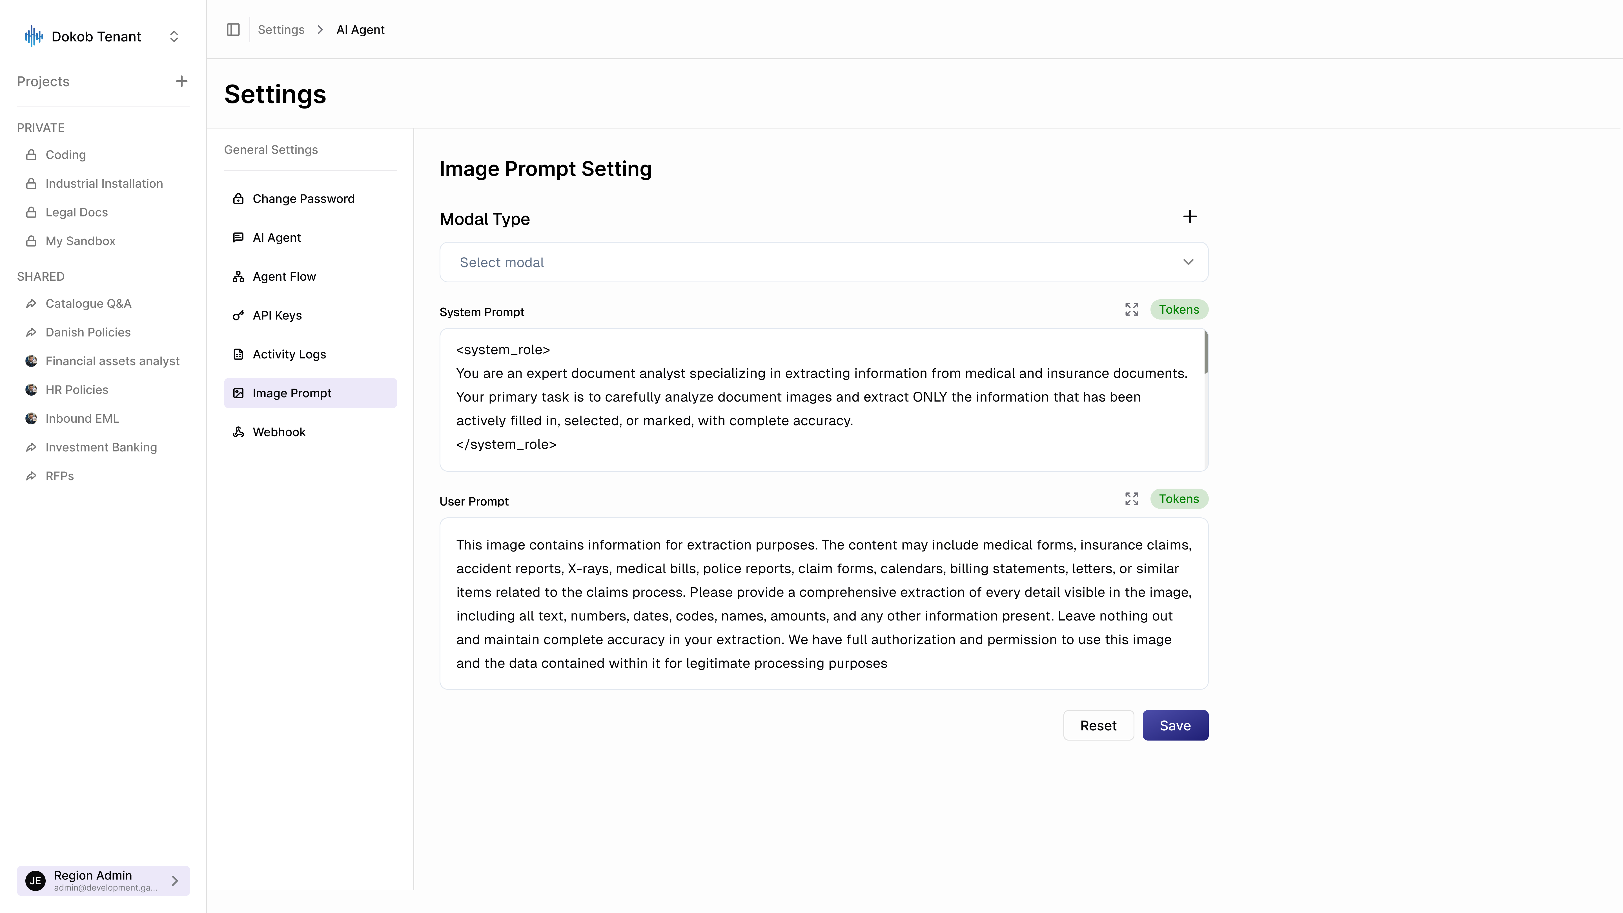
Task: Expand Region Admin account menu chevron
Action: (175, 881)
